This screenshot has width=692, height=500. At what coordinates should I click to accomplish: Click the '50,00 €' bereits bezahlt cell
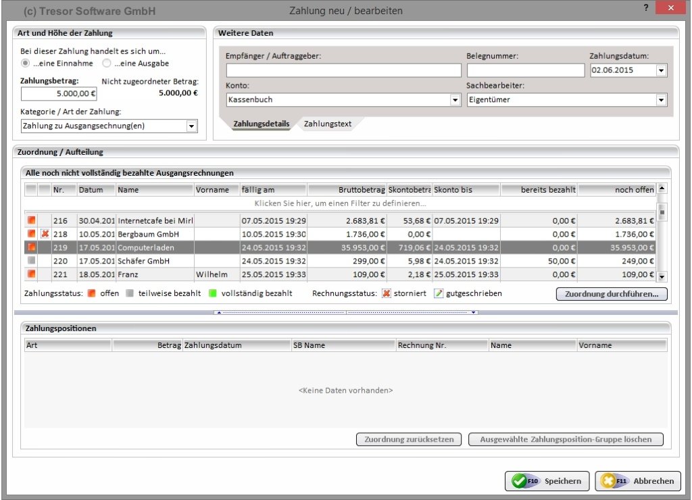[539, 261]
